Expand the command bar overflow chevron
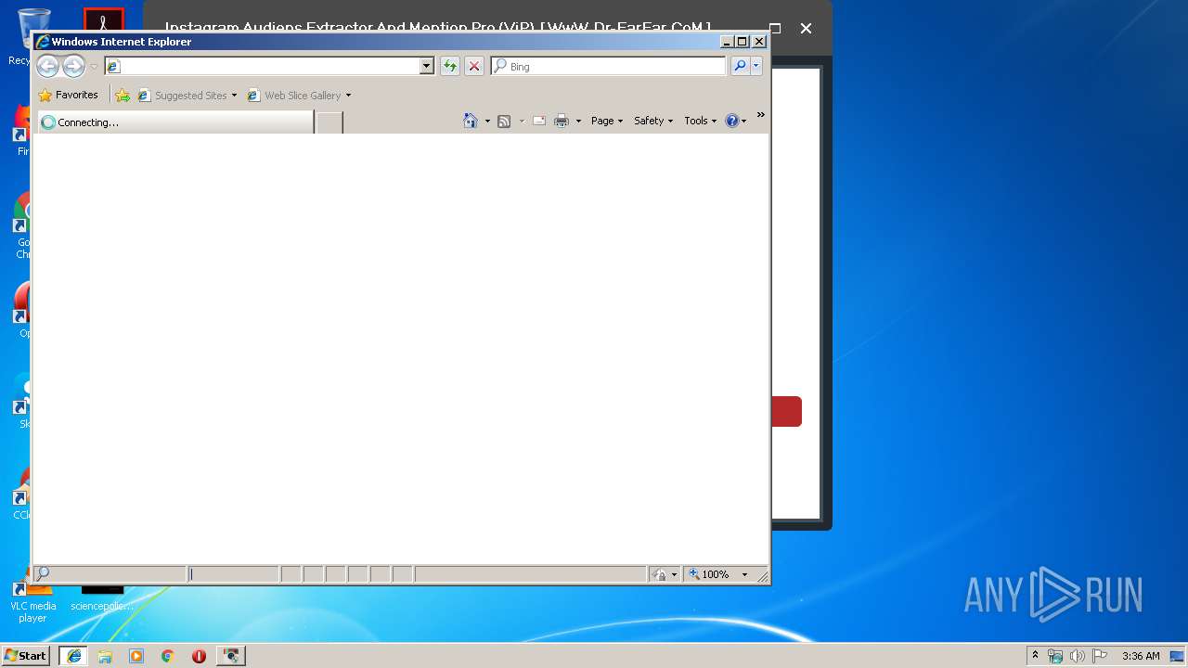 point(760,115)
